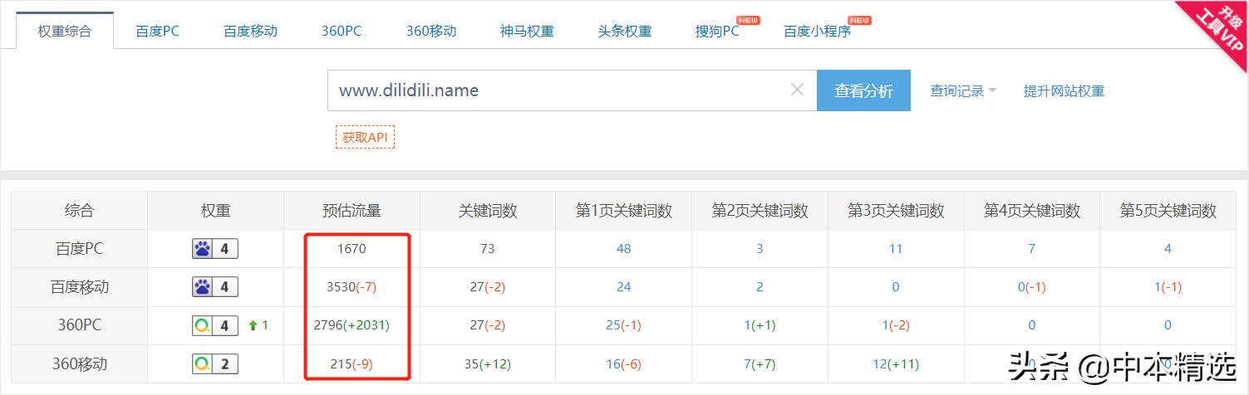Open Baidu PC page 1 keywords 48
Screen dimensions: 1249x395
[x=624, y=248]
